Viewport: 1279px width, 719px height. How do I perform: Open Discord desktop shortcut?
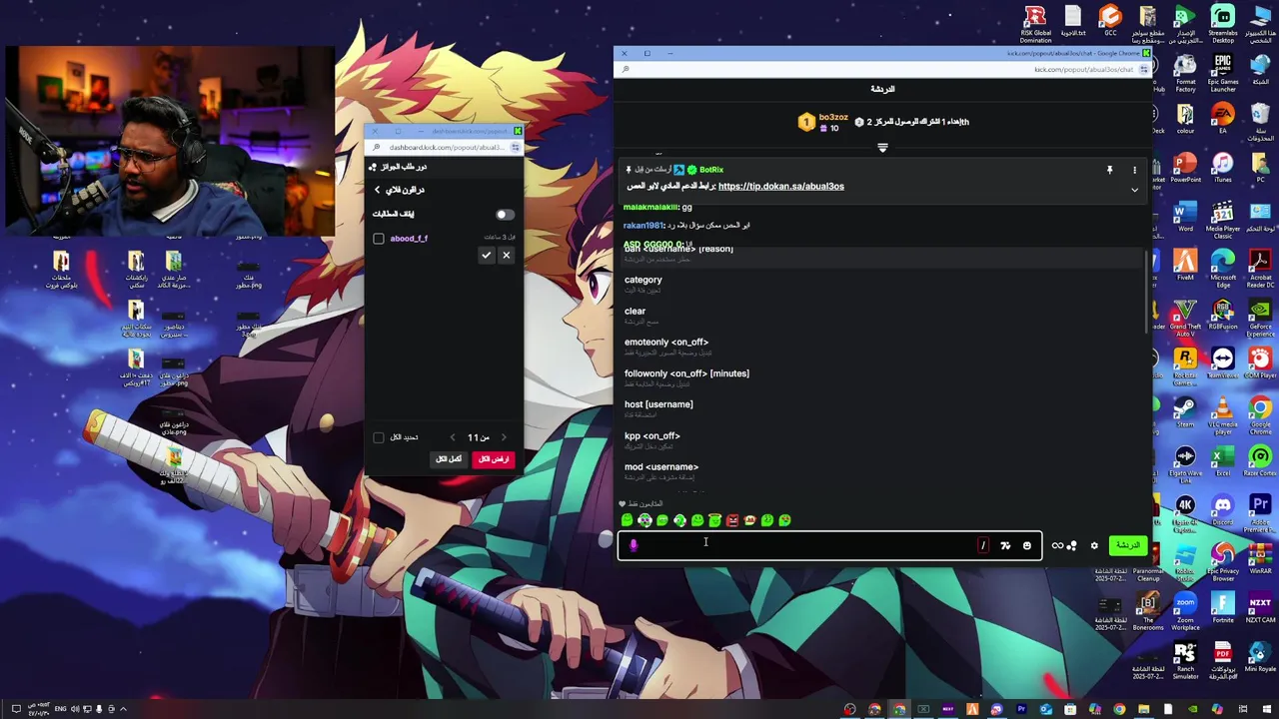pos(1222,511)
